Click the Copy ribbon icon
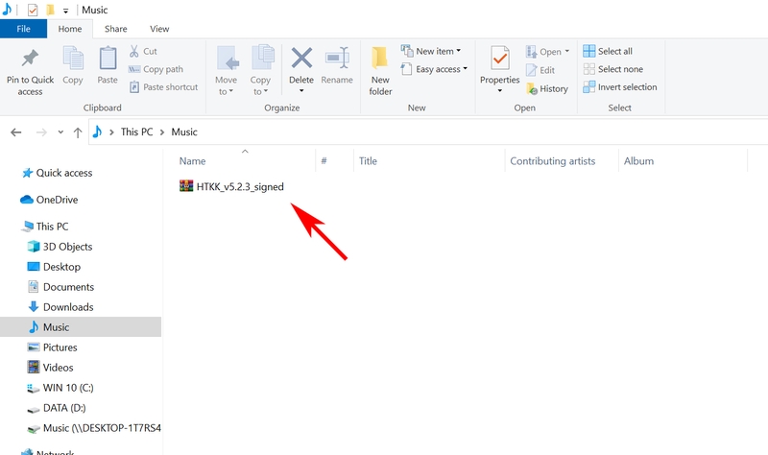 (73, 59)
